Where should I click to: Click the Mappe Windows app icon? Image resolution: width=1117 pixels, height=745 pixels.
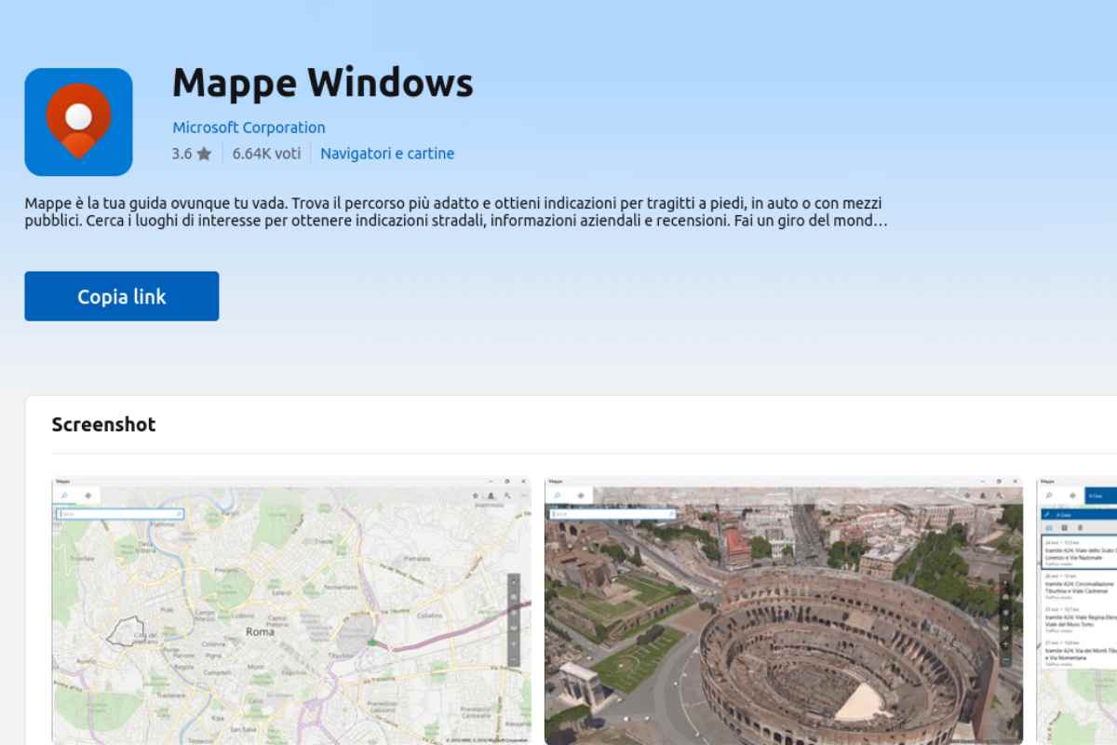click(x=78, y=122)
